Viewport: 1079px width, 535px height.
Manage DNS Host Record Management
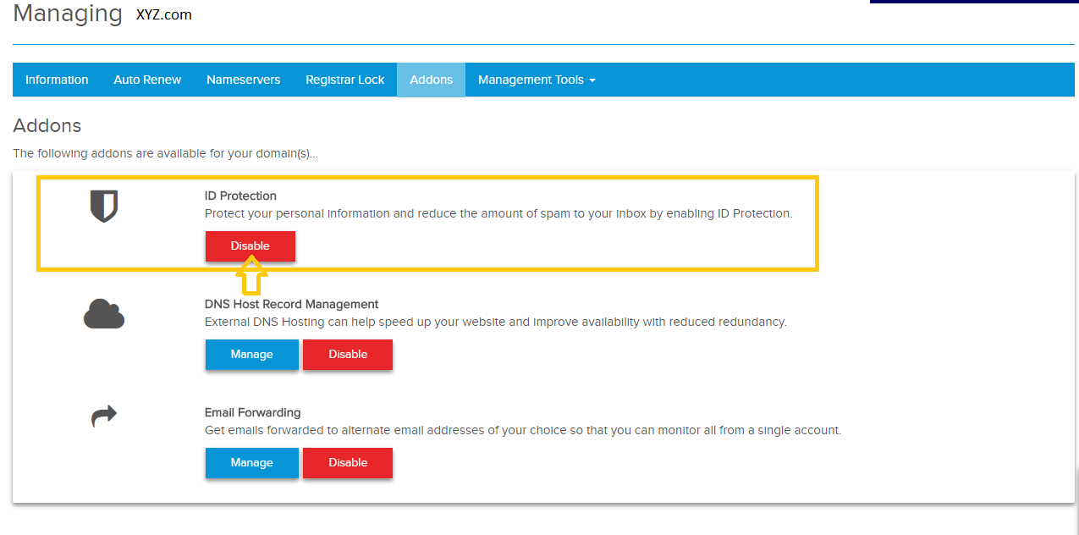click(x=252, y=355)
